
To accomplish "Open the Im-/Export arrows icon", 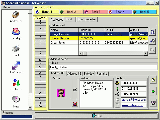I will click(16, 66).
